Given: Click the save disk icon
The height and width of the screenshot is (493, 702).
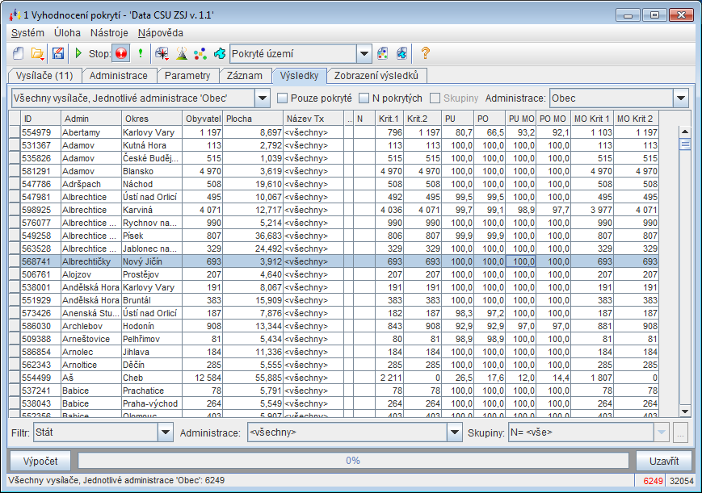Looking at the screenshot, I should point(57,53).
